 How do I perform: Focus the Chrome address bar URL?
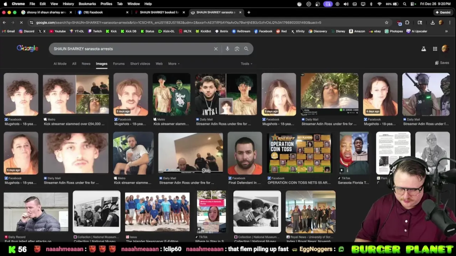(x=178, y=22)
